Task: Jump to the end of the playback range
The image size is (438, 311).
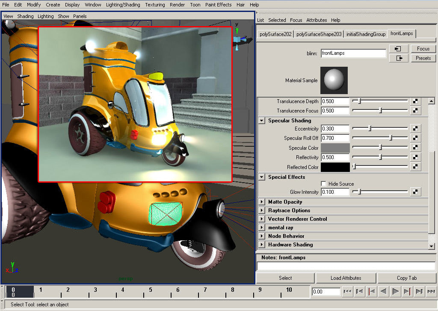Action: tap(431, 291)
